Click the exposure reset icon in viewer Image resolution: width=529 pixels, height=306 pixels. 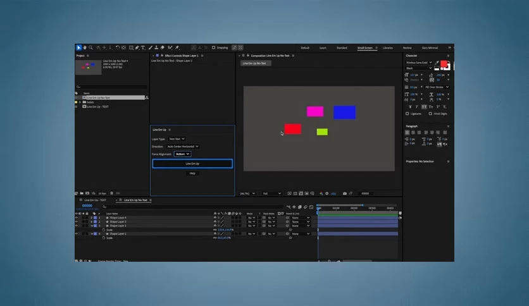(327, 193)
